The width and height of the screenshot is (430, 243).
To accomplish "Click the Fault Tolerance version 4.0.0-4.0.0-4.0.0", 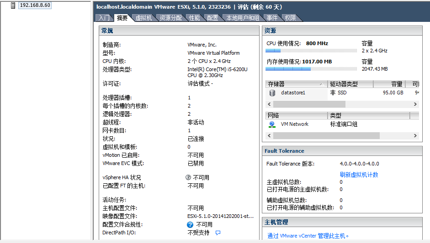I will coord(359,164).
